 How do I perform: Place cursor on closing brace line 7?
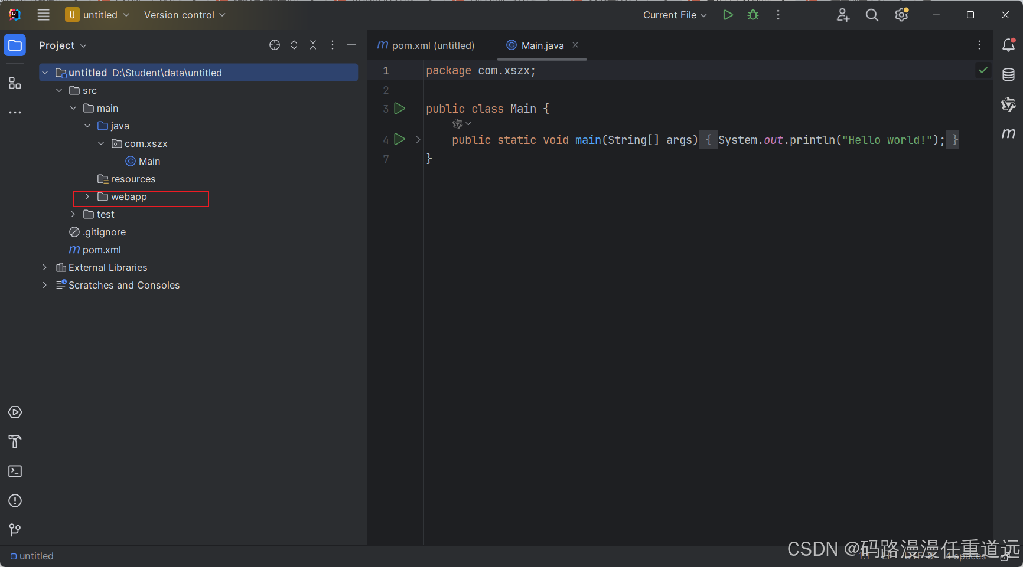coord(429,158)
